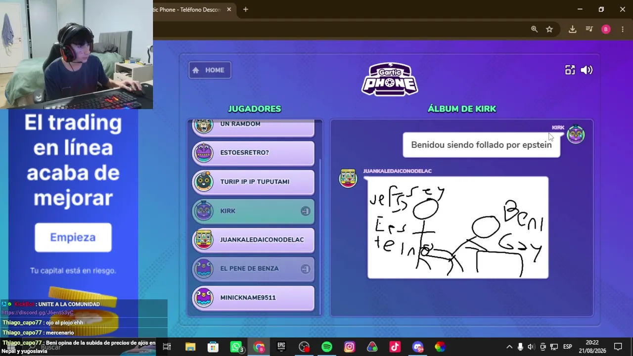Screen dimensions: 633x356
Task: Click the JUGADORES heading
Action: [x=254, y=109]
